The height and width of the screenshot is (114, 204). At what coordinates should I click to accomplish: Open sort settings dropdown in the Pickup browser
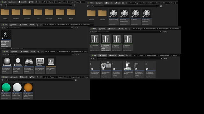coord(76,80)
